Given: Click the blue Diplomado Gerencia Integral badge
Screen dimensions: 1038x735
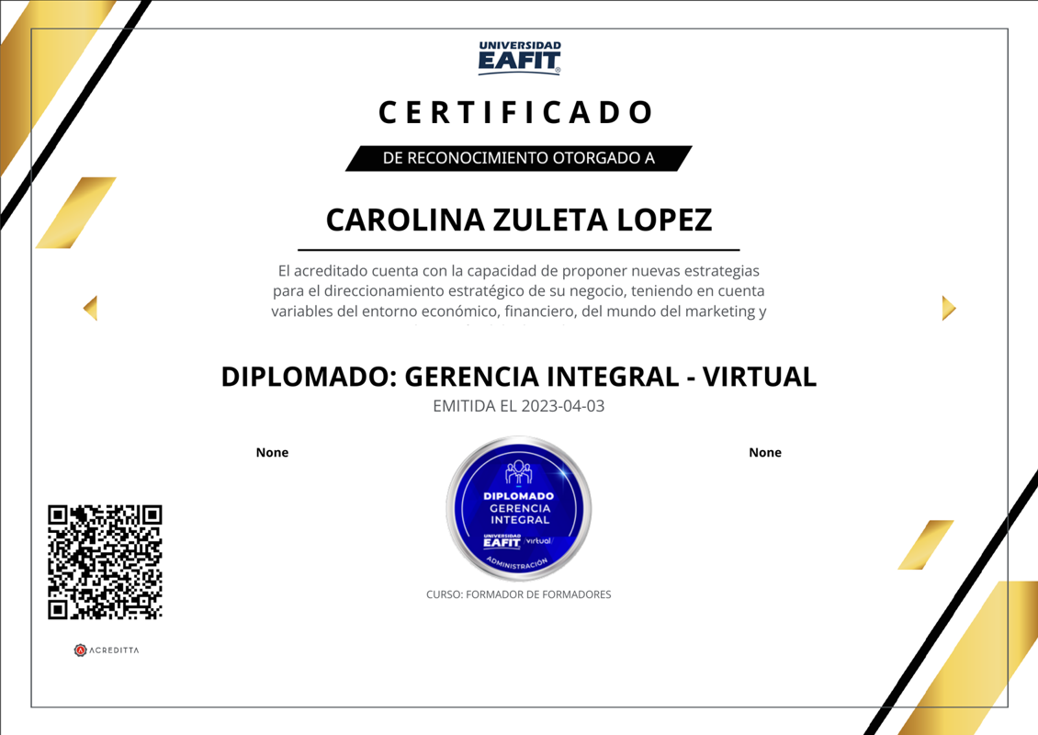Looking at the screenshot, I should coord(519,509).
